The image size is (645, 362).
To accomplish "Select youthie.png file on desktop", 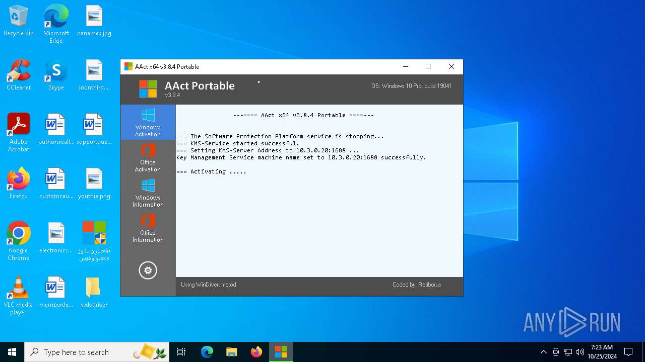I will click(x=94, y=184).
